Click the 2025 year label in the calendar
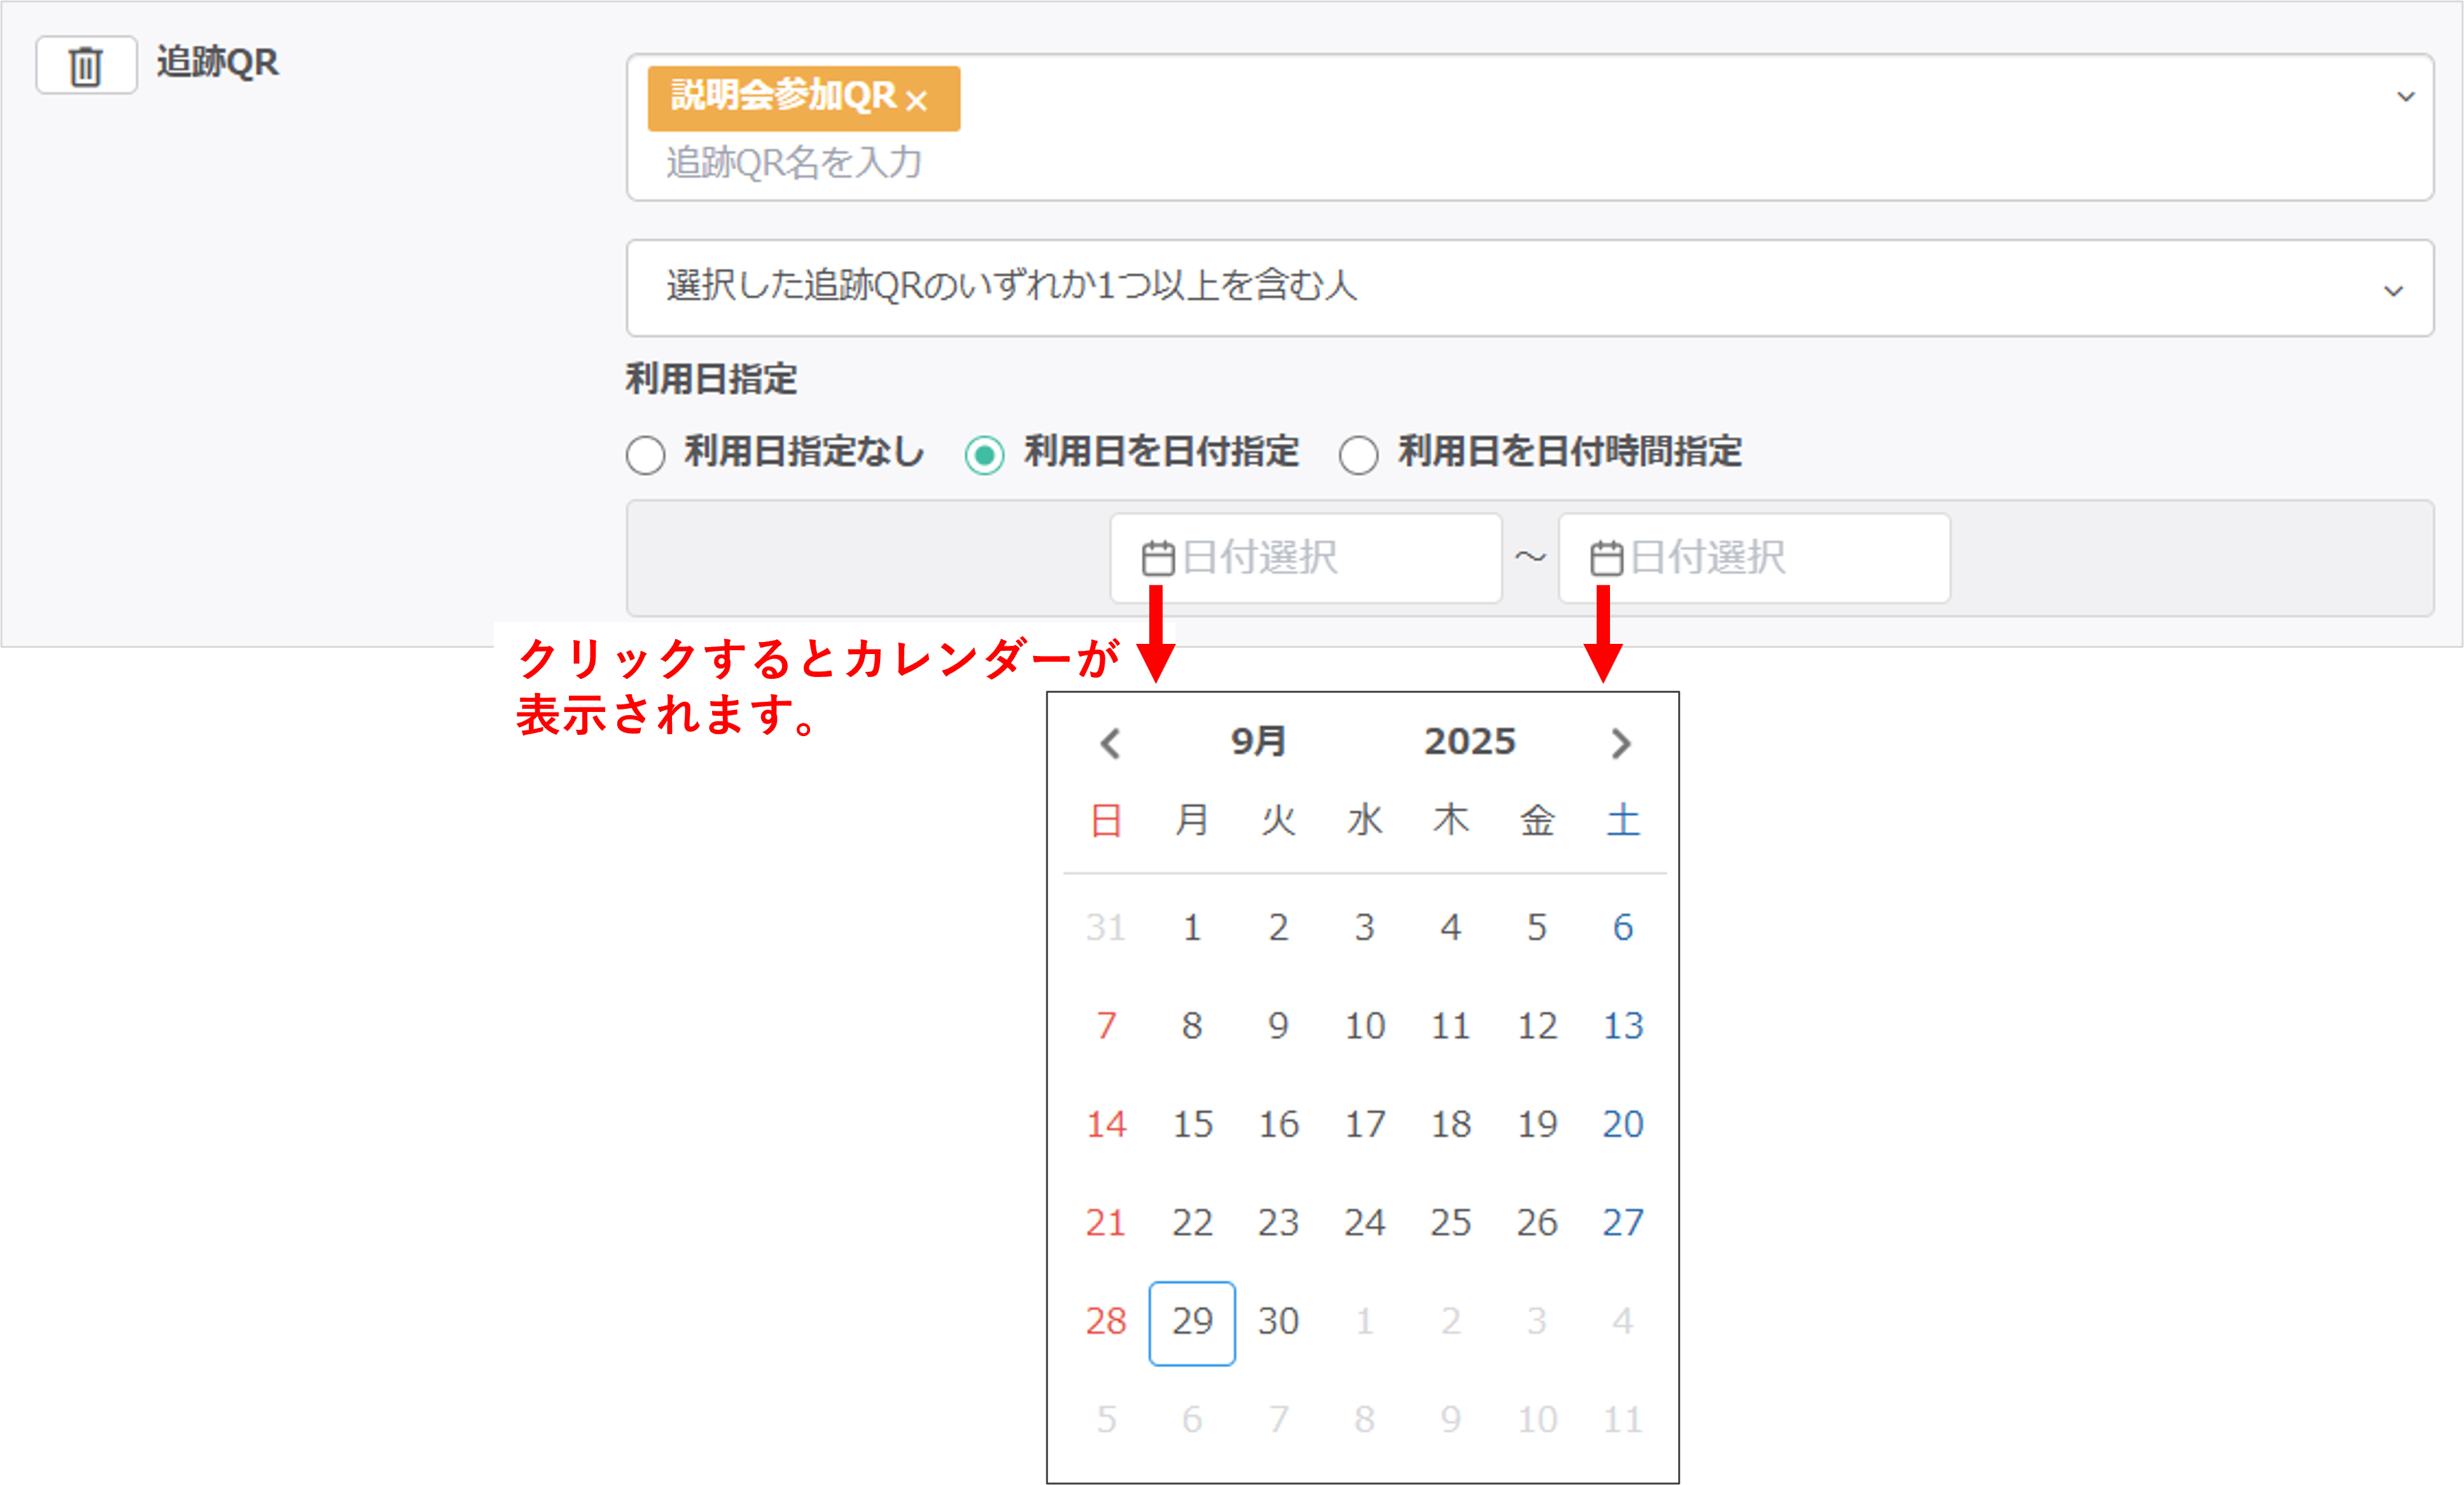The height and width of the screenshot is (1485, 2464). click(1469, 742)
